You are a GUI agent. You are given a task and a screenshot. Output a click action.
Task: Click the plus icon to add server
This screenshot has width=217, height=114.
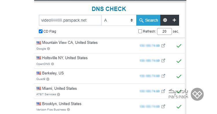coord(174,20)
